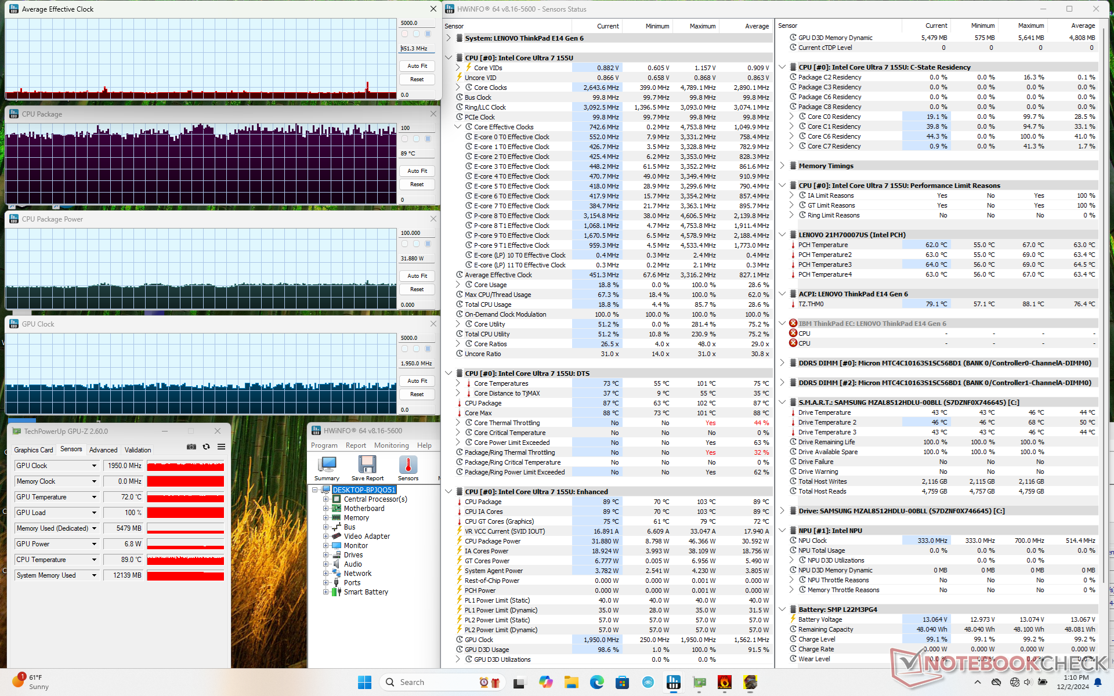Open the HWiNFO icon in the taskbar
Viewport: 1114px width, 696px height.
coord(673,682)
